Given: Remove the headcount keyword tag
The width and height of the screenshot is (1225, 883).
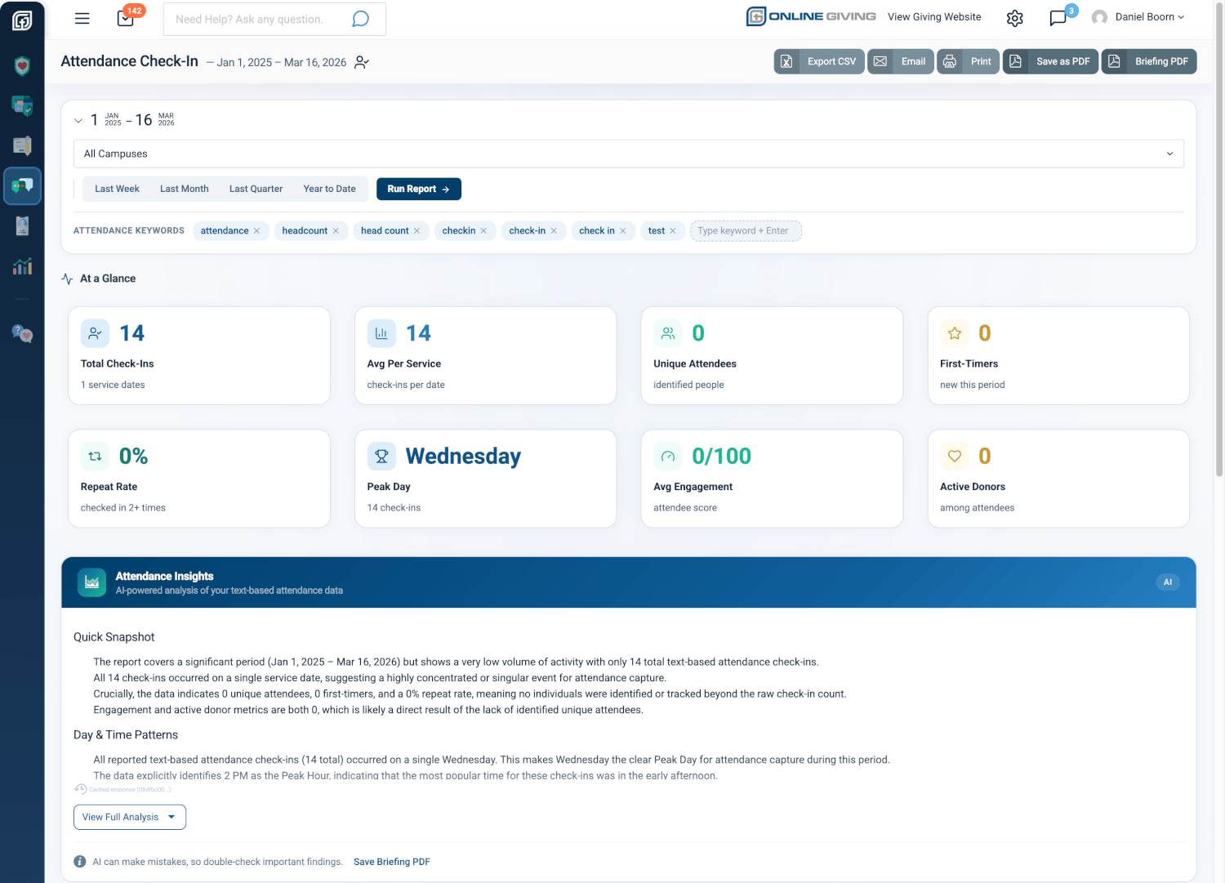Looking at the screenshot, I should click(x=335, y=231).
